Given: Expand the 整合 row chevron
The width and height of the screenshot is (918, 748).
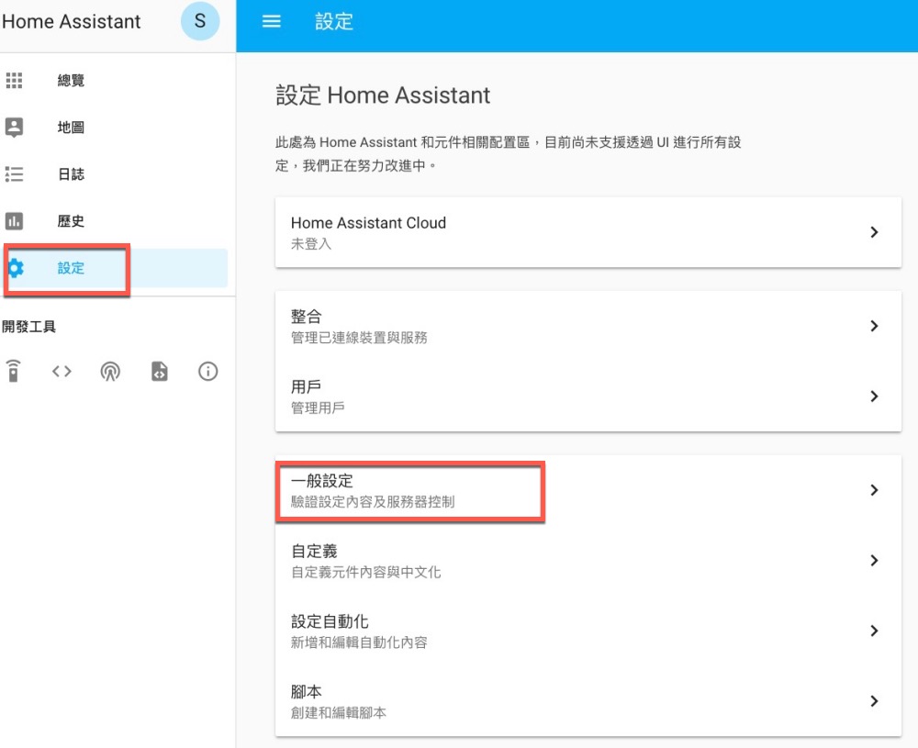Looking at the screenshot, I should pos(874,326).
